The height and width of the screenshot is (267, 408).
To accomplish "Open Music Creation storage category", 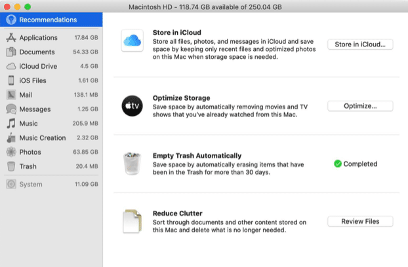I will click(43, 137).
